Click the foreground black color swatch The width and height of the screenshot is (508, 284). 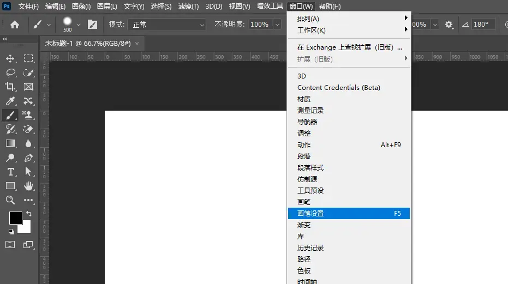click(x=15, y=218)
